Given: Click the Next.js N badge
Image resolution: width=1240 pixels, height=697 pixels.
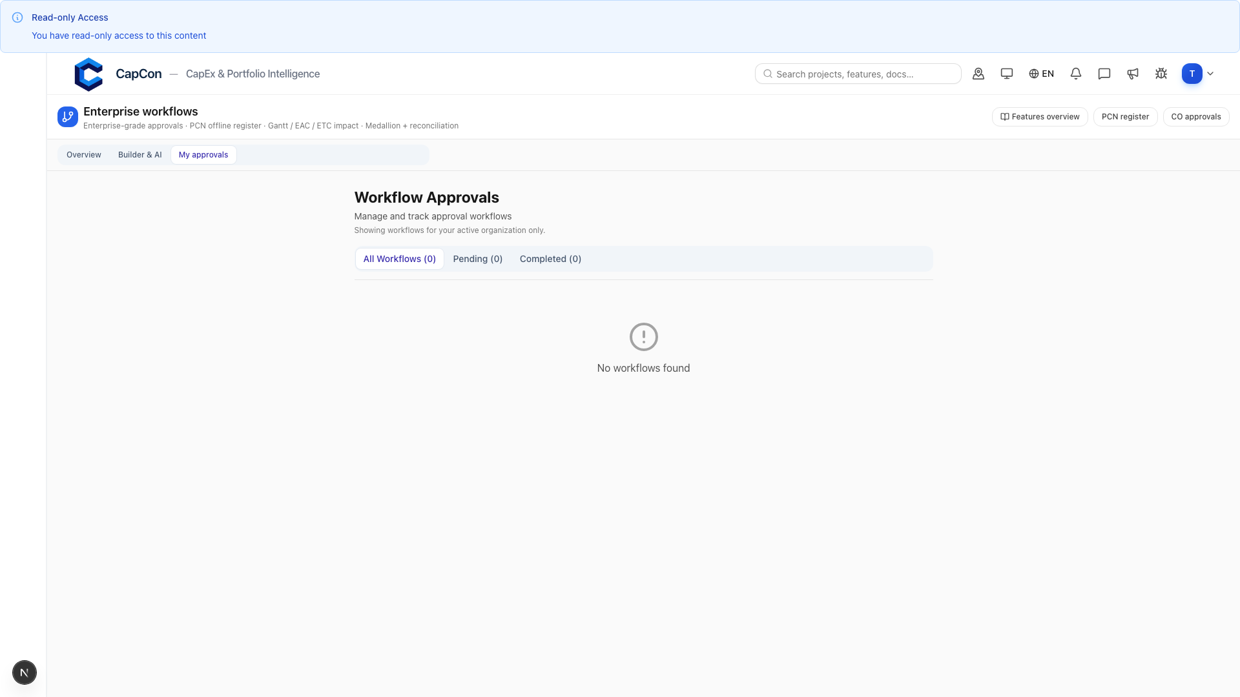Looking at the screenshot, I should pyautogui.click(x=25, y=672).
